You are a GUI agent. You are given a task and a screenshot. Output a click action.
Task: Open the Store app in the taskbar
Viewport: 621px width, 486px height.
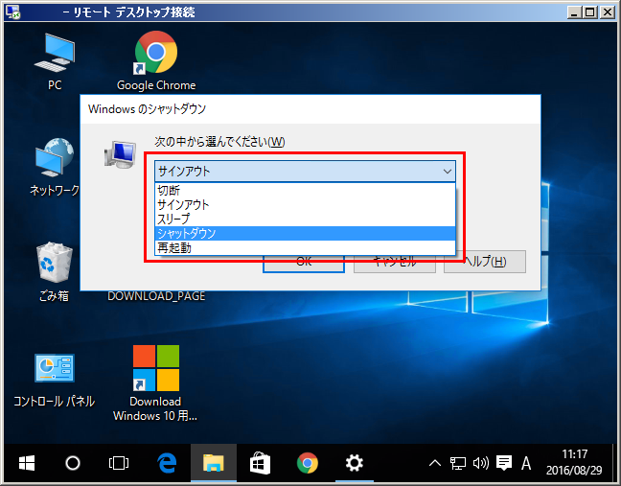260,463
